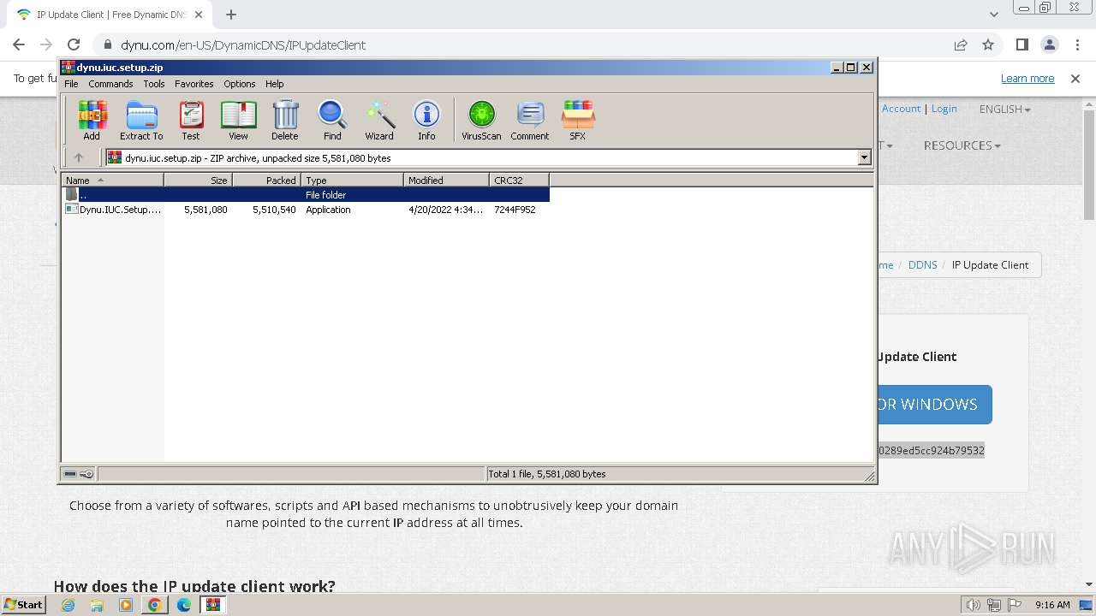Click the Extract To toolbar icon
Viewport: 1096px width, 616px height.
[141, 120]
